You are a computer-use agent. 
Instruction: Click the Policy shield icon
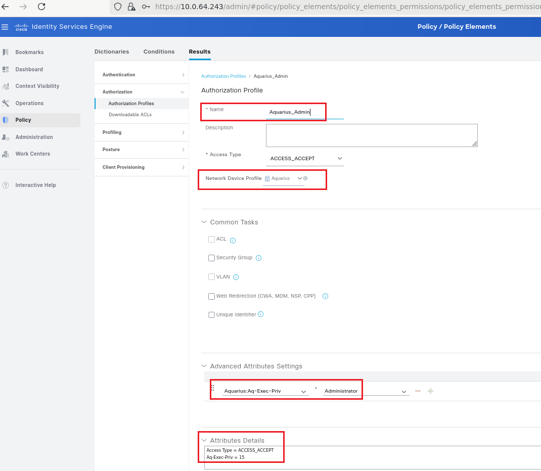[x=6, y=120]
